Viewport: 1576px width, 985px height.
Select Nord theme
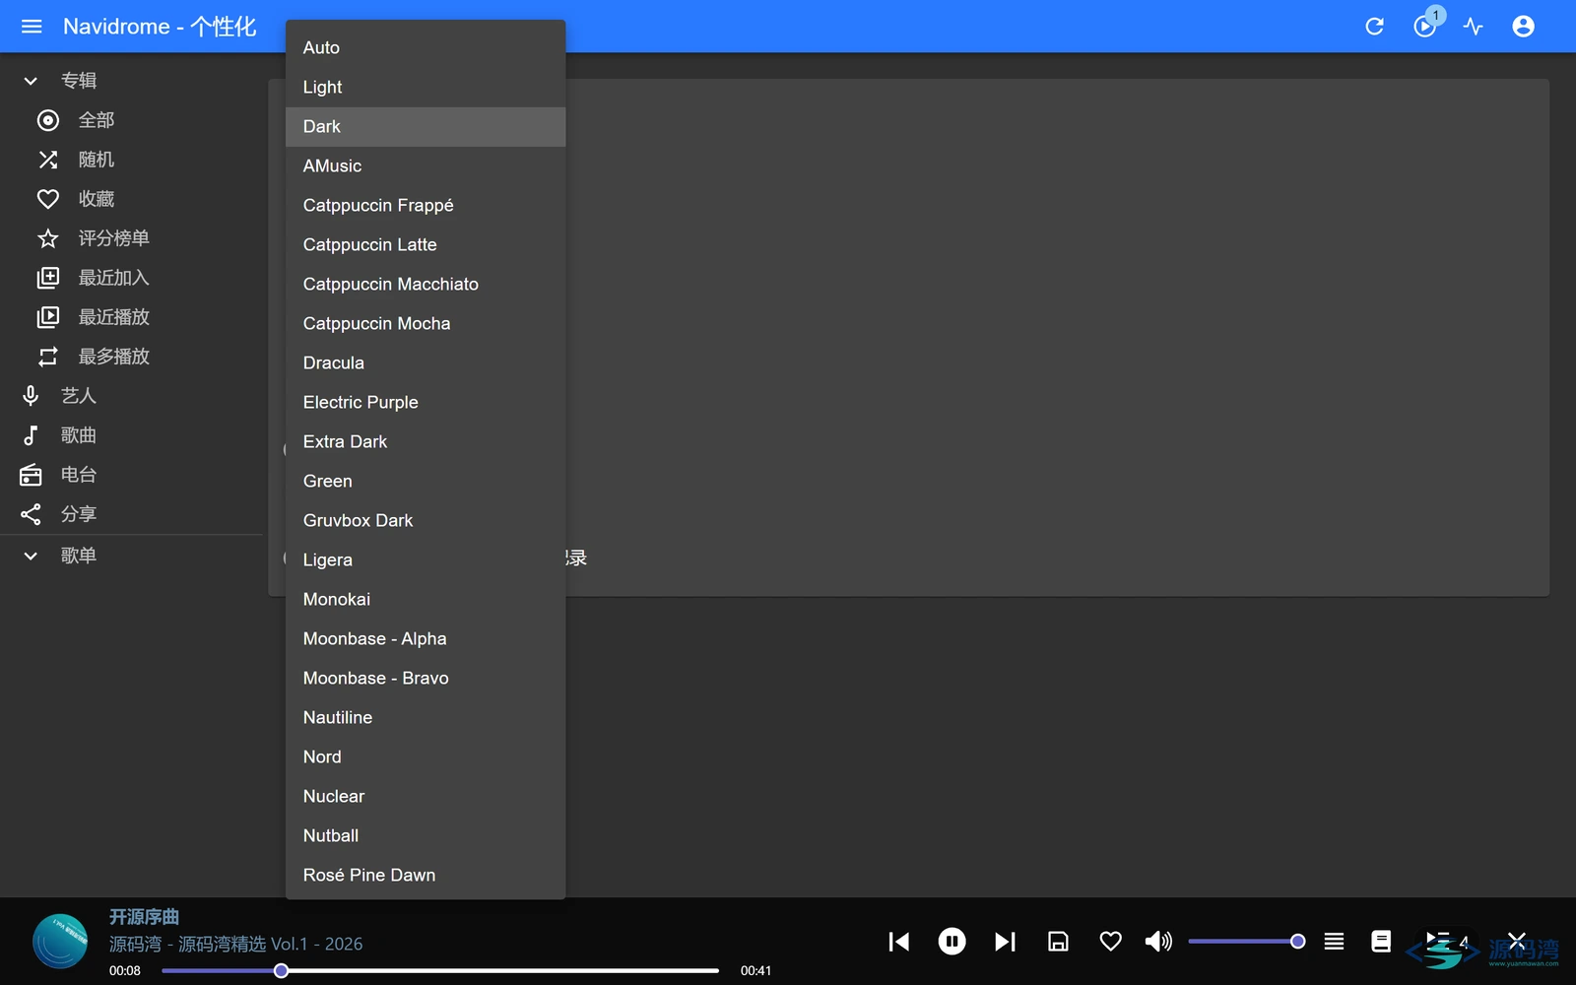pyautogui.click(x=426, y=756)
